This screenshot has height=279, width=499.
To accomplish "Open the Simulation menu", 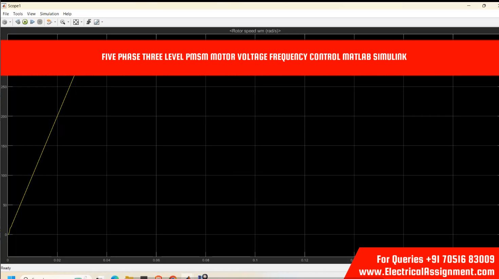I will [49, 14].
